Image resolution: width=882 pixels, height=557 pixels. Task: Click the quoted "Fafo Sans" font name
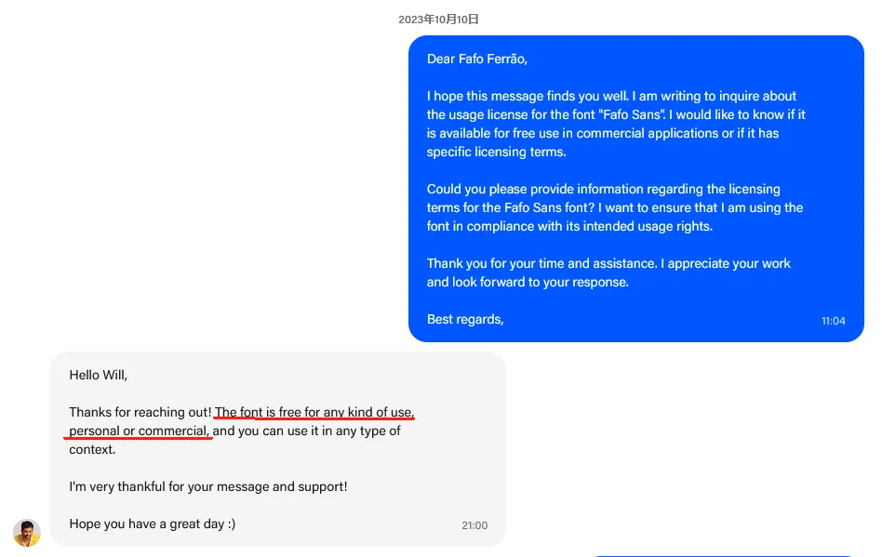tap(633, 114)
